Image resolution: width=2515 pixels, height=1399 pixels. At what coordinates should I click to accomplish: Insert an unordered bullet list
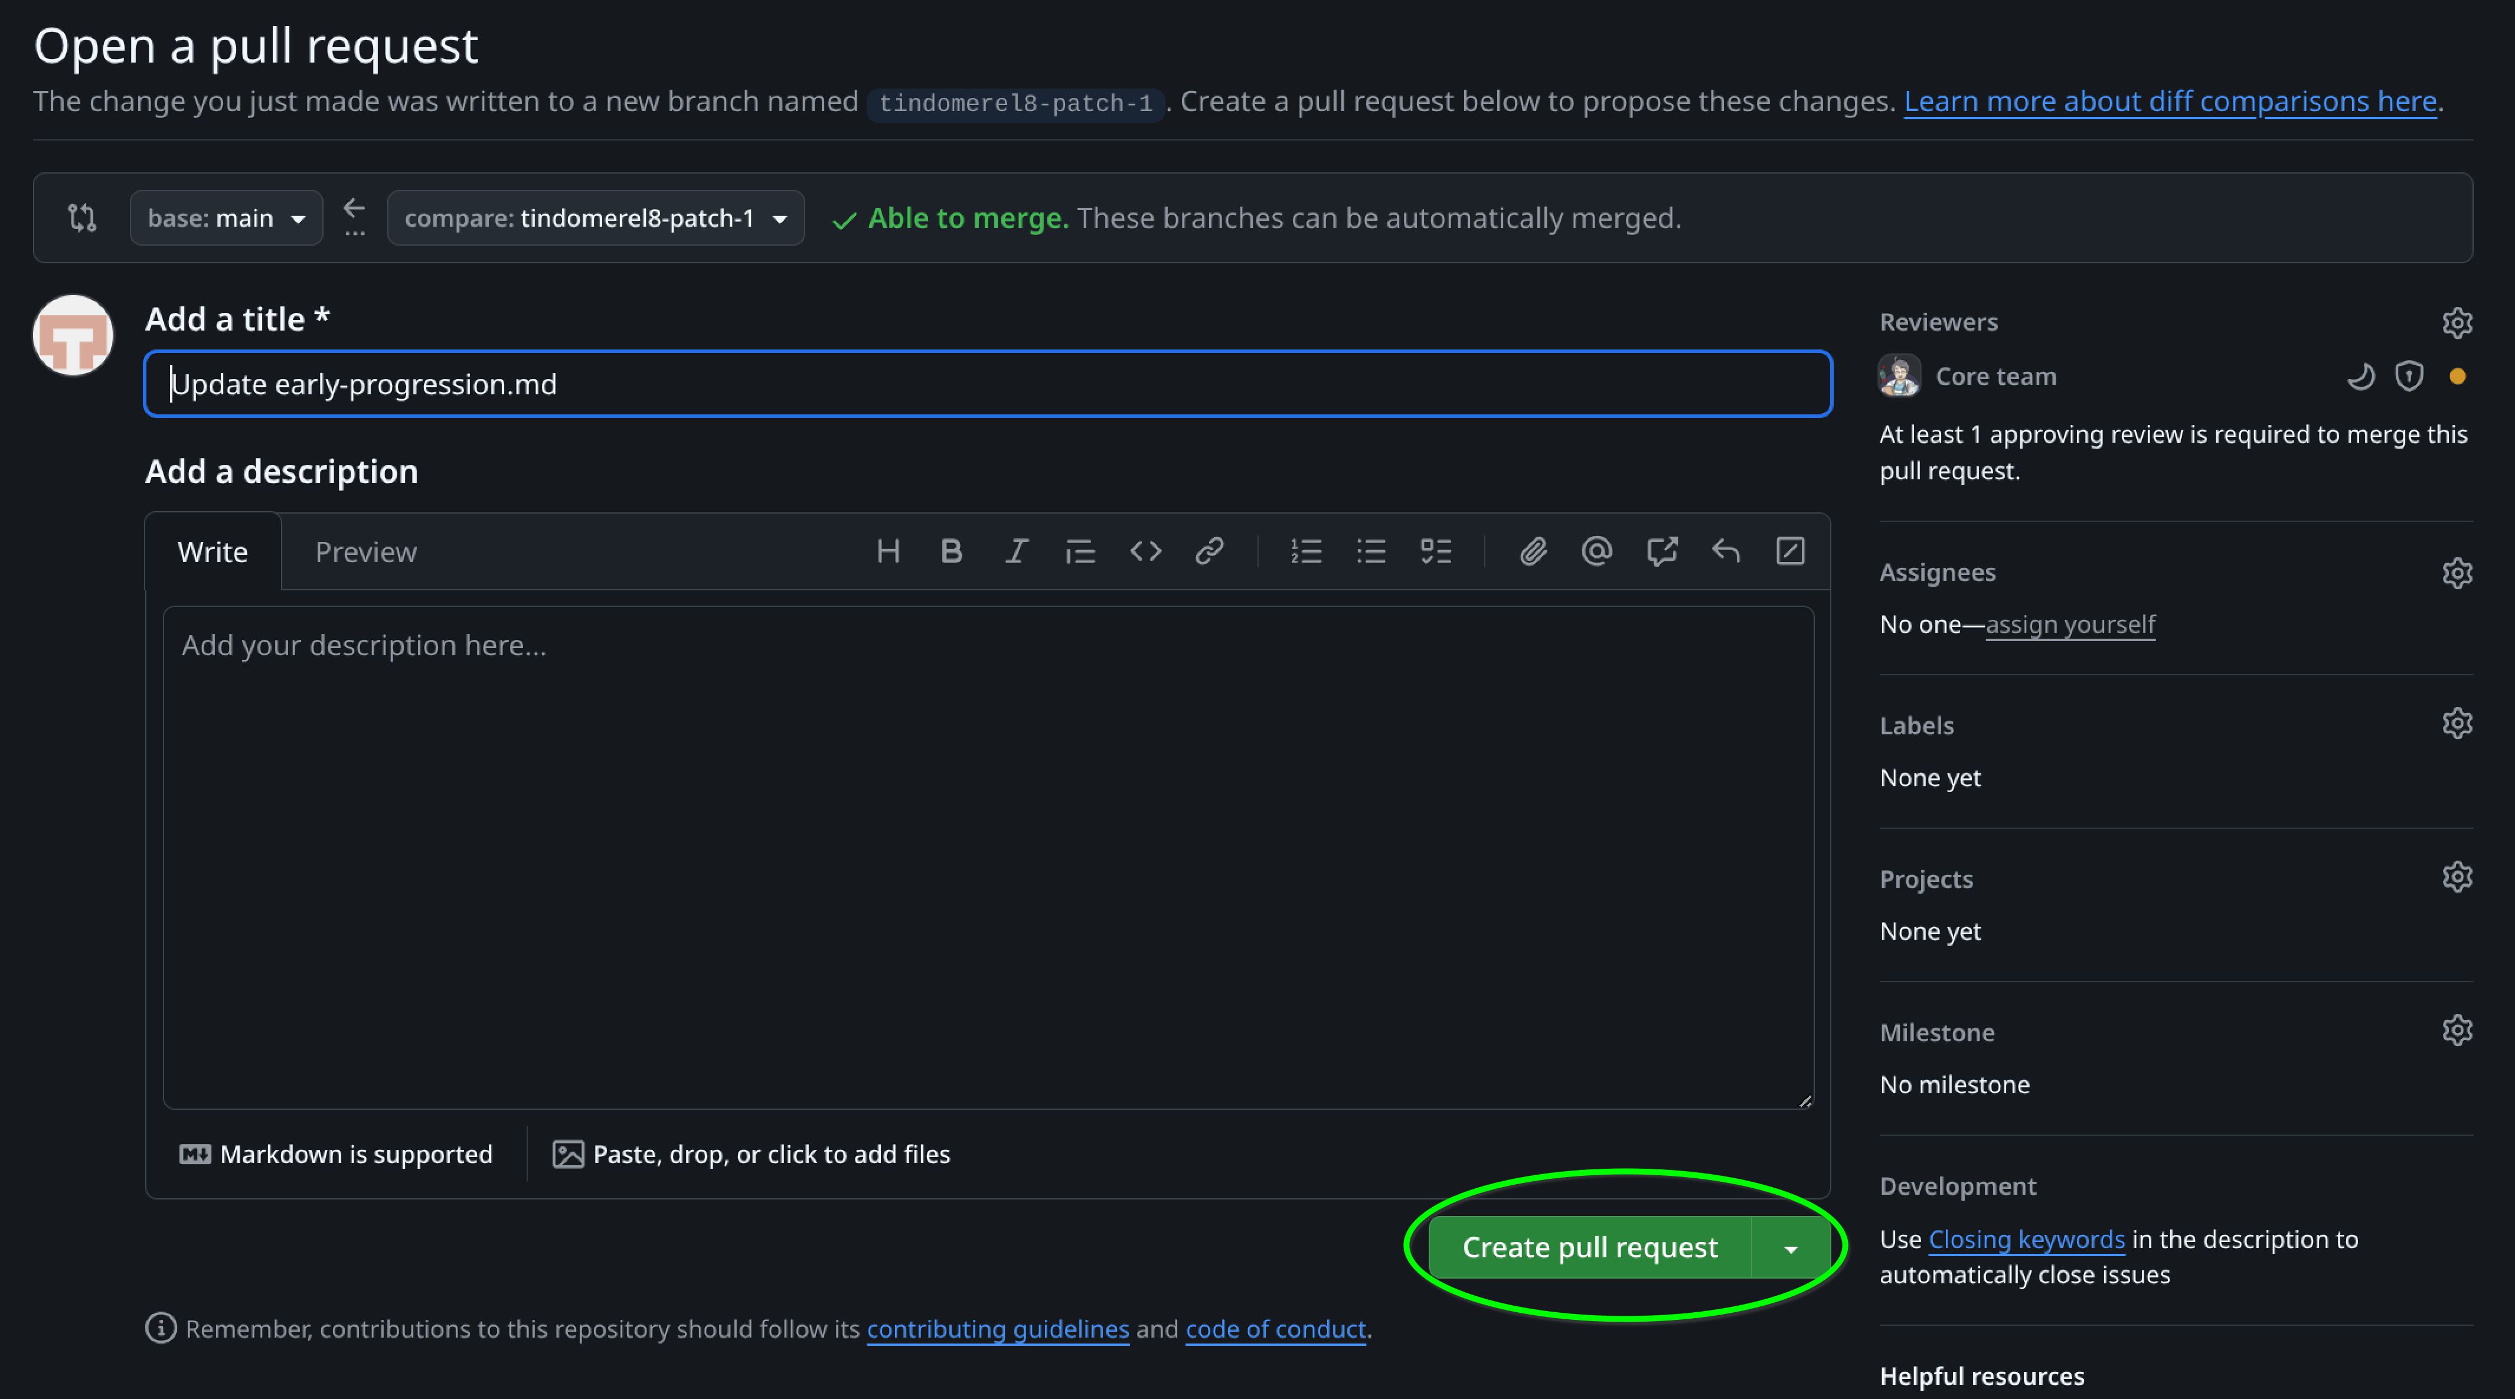tap(1371, 551)
